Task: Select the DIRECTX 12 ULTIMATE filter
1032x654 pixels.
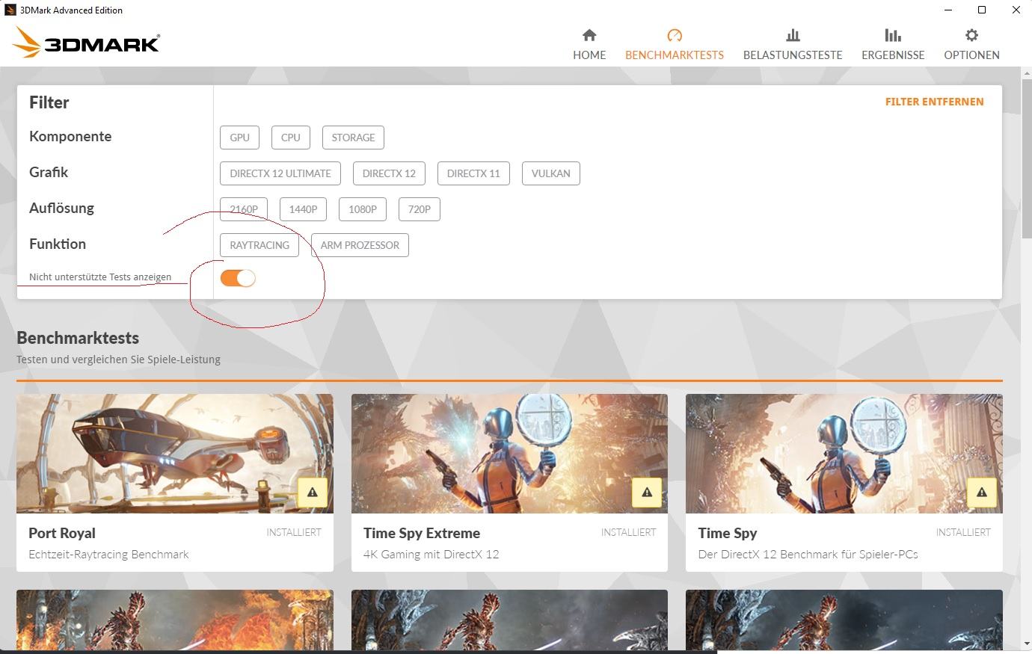Action: (280, 173)
